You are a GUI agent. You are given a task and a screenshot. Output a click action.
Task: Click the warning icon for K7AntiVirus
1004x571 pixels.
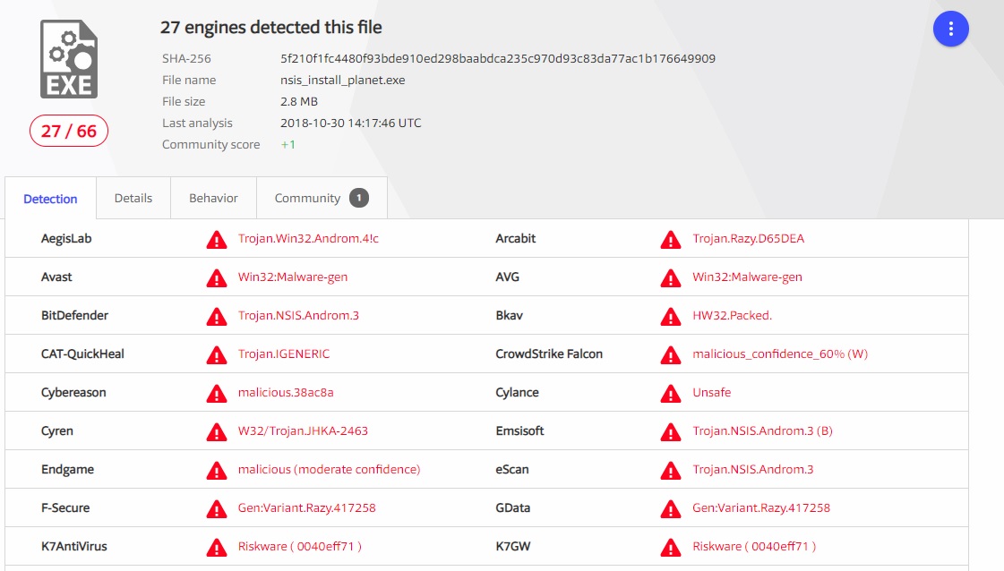(217, 548)
